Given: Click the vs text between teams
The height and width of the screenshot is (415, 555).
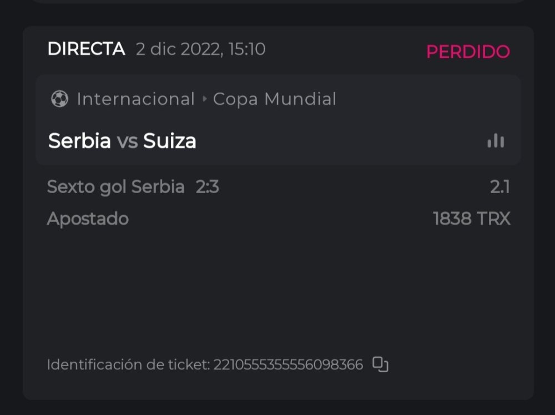Looking at the screenshot, I should click(127, 141).
